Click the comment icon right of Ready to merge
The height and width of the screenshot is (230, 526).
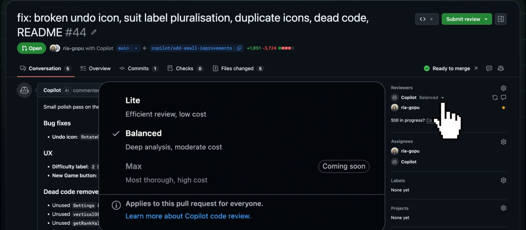489,68
